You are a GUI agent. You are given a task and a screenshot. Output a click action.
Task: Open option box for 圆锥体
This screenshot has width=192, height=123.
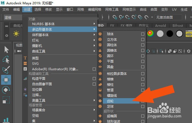click(143, 50)
